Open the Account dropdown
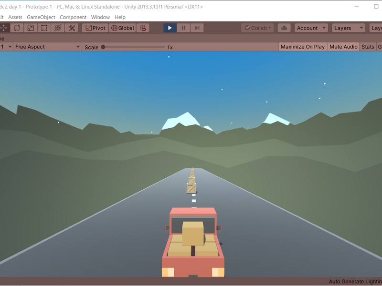382x286 pixels. [311, 28]
